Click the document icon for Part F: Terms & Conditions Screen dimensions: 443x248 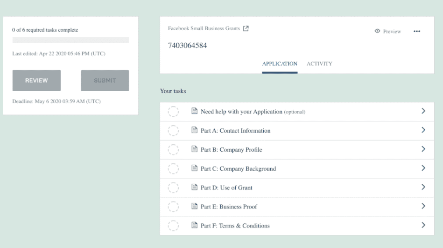click(x=194, y=225)
